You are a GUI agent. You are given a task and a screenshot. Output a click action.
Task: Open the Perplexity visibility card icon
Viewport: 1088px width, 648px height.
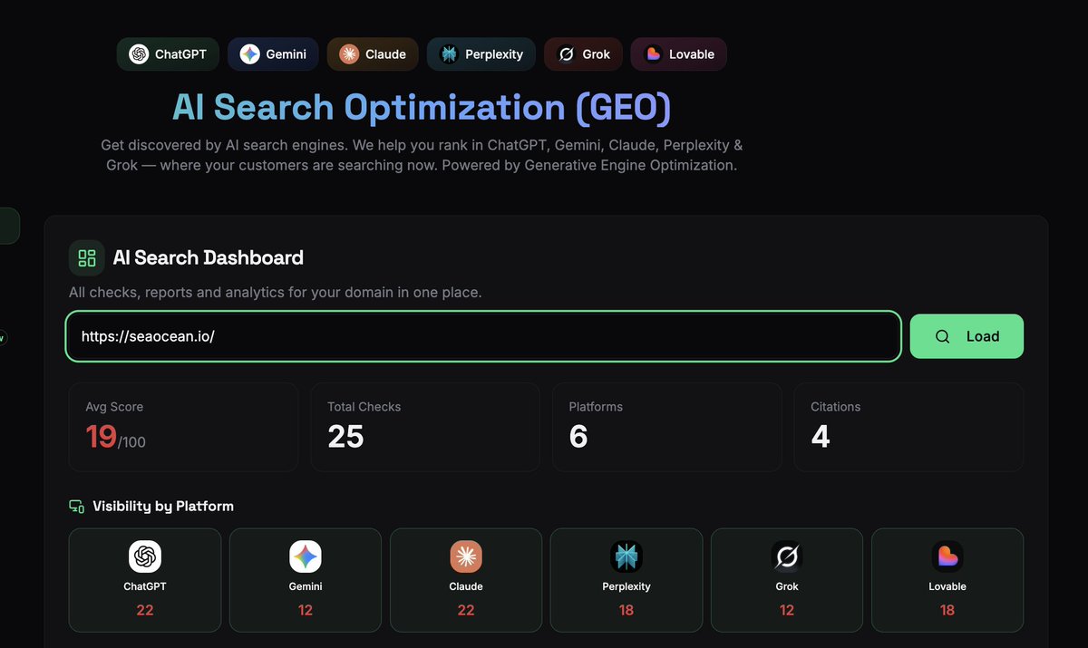[627, 556]
